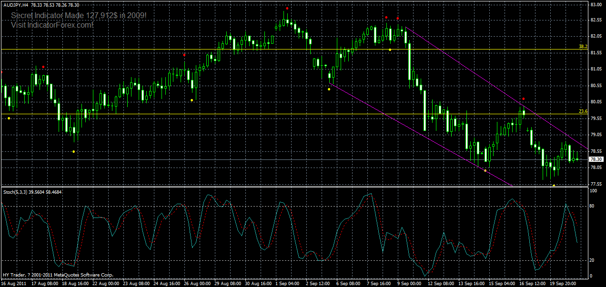Click the red dot above the 16 Sep candles
Image resolution: width=606 pixels, height=287 pixels.
point(523,99)
